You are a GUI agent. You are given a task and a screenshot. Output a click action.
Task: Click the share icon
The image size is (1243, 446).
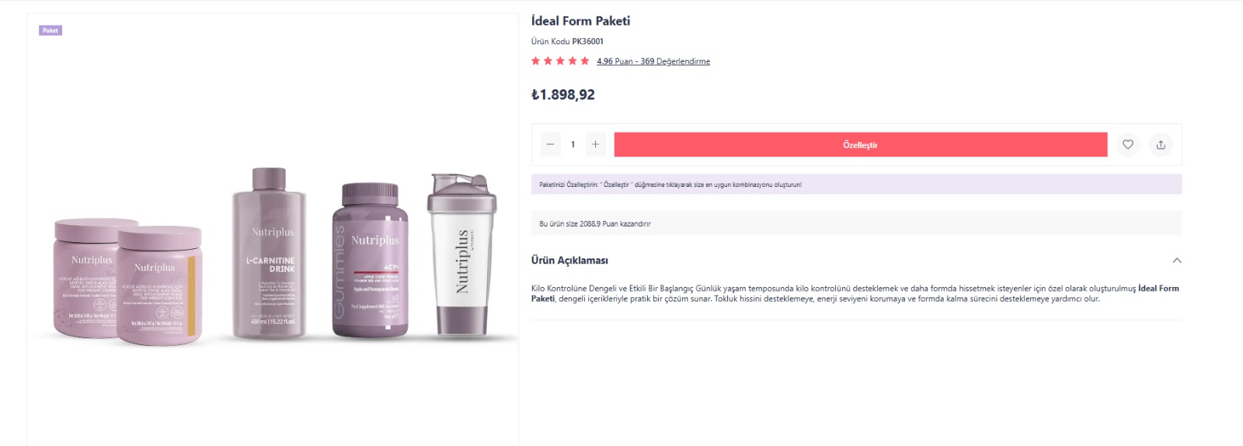coord(1161,144)
